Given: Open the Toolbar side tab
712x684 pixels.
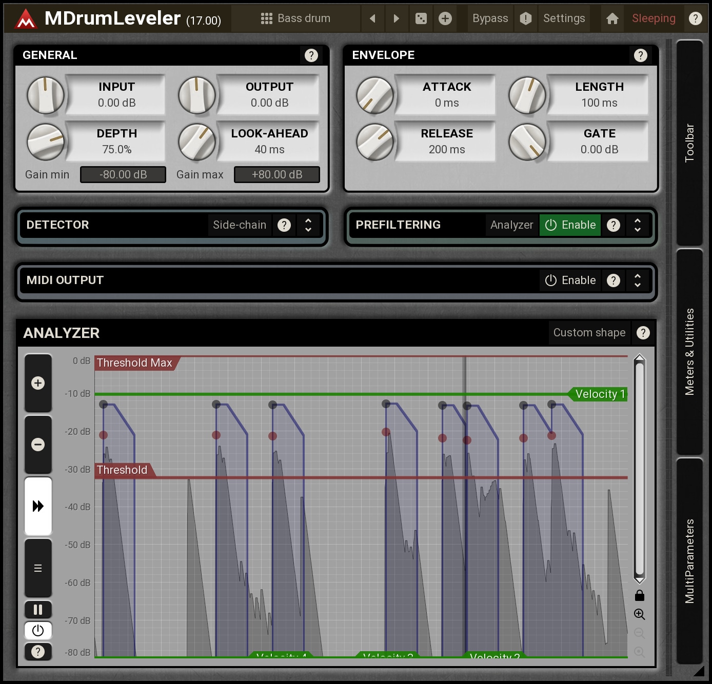Looking at the screenshot, I should [x=689, y=143].
